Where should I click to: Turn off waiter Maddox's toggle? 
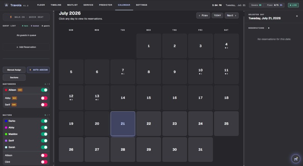coord(44,134)
